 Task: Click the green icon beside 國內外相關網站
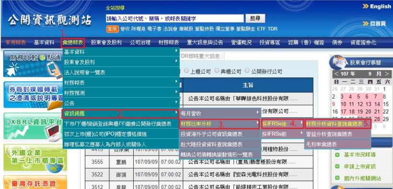pyautogui.click(x=337, y=178)
